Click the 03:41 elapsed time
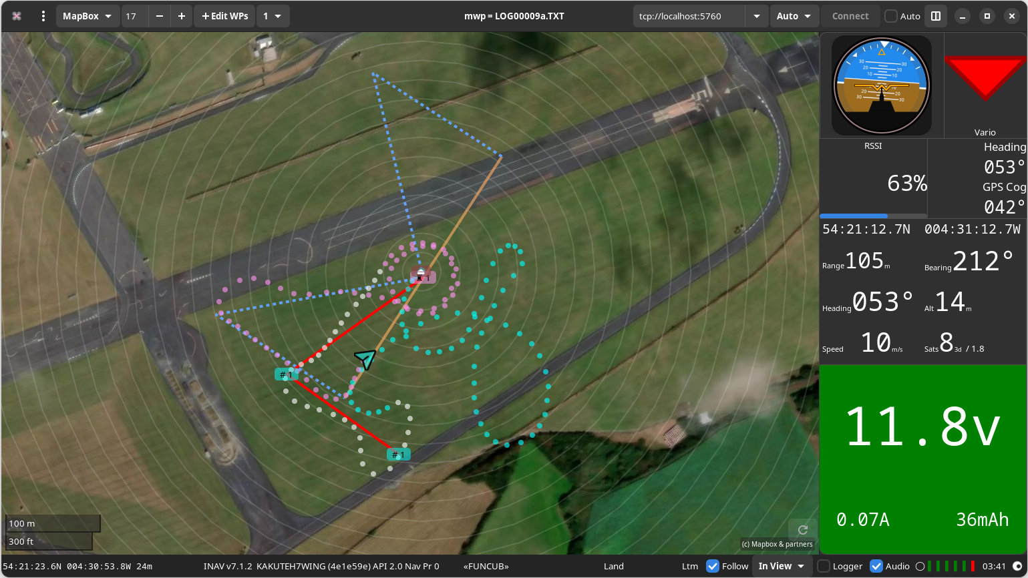Viewport: 1028px width, 578px height. coord(994,566)
